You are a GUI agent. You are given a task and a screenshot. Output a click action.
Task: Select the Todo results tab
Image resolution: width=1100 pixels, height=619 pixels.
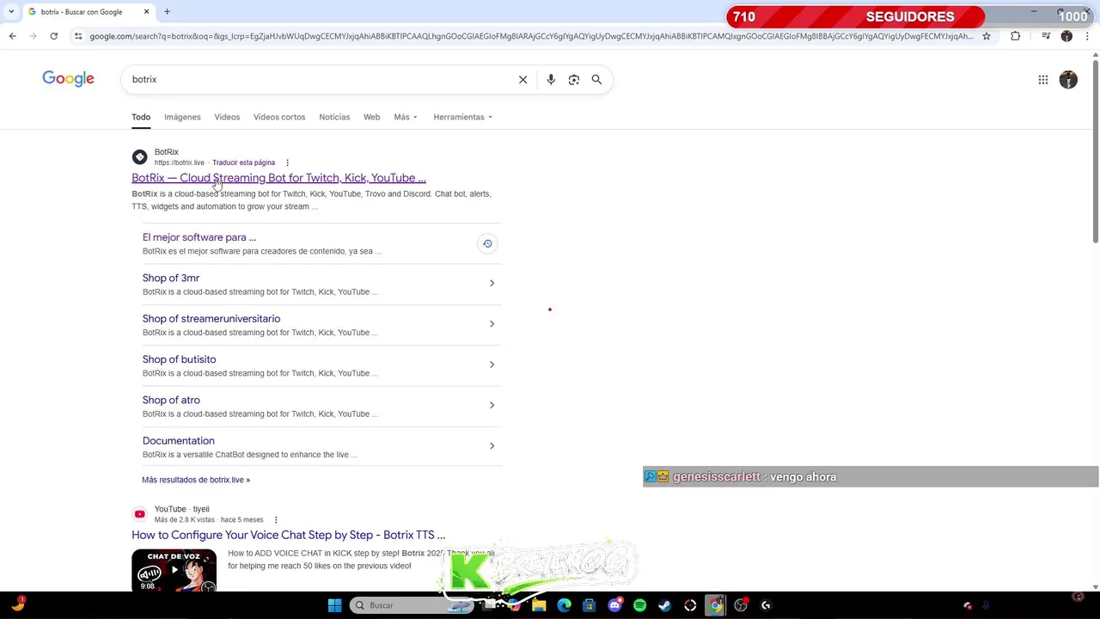(141, 117)
